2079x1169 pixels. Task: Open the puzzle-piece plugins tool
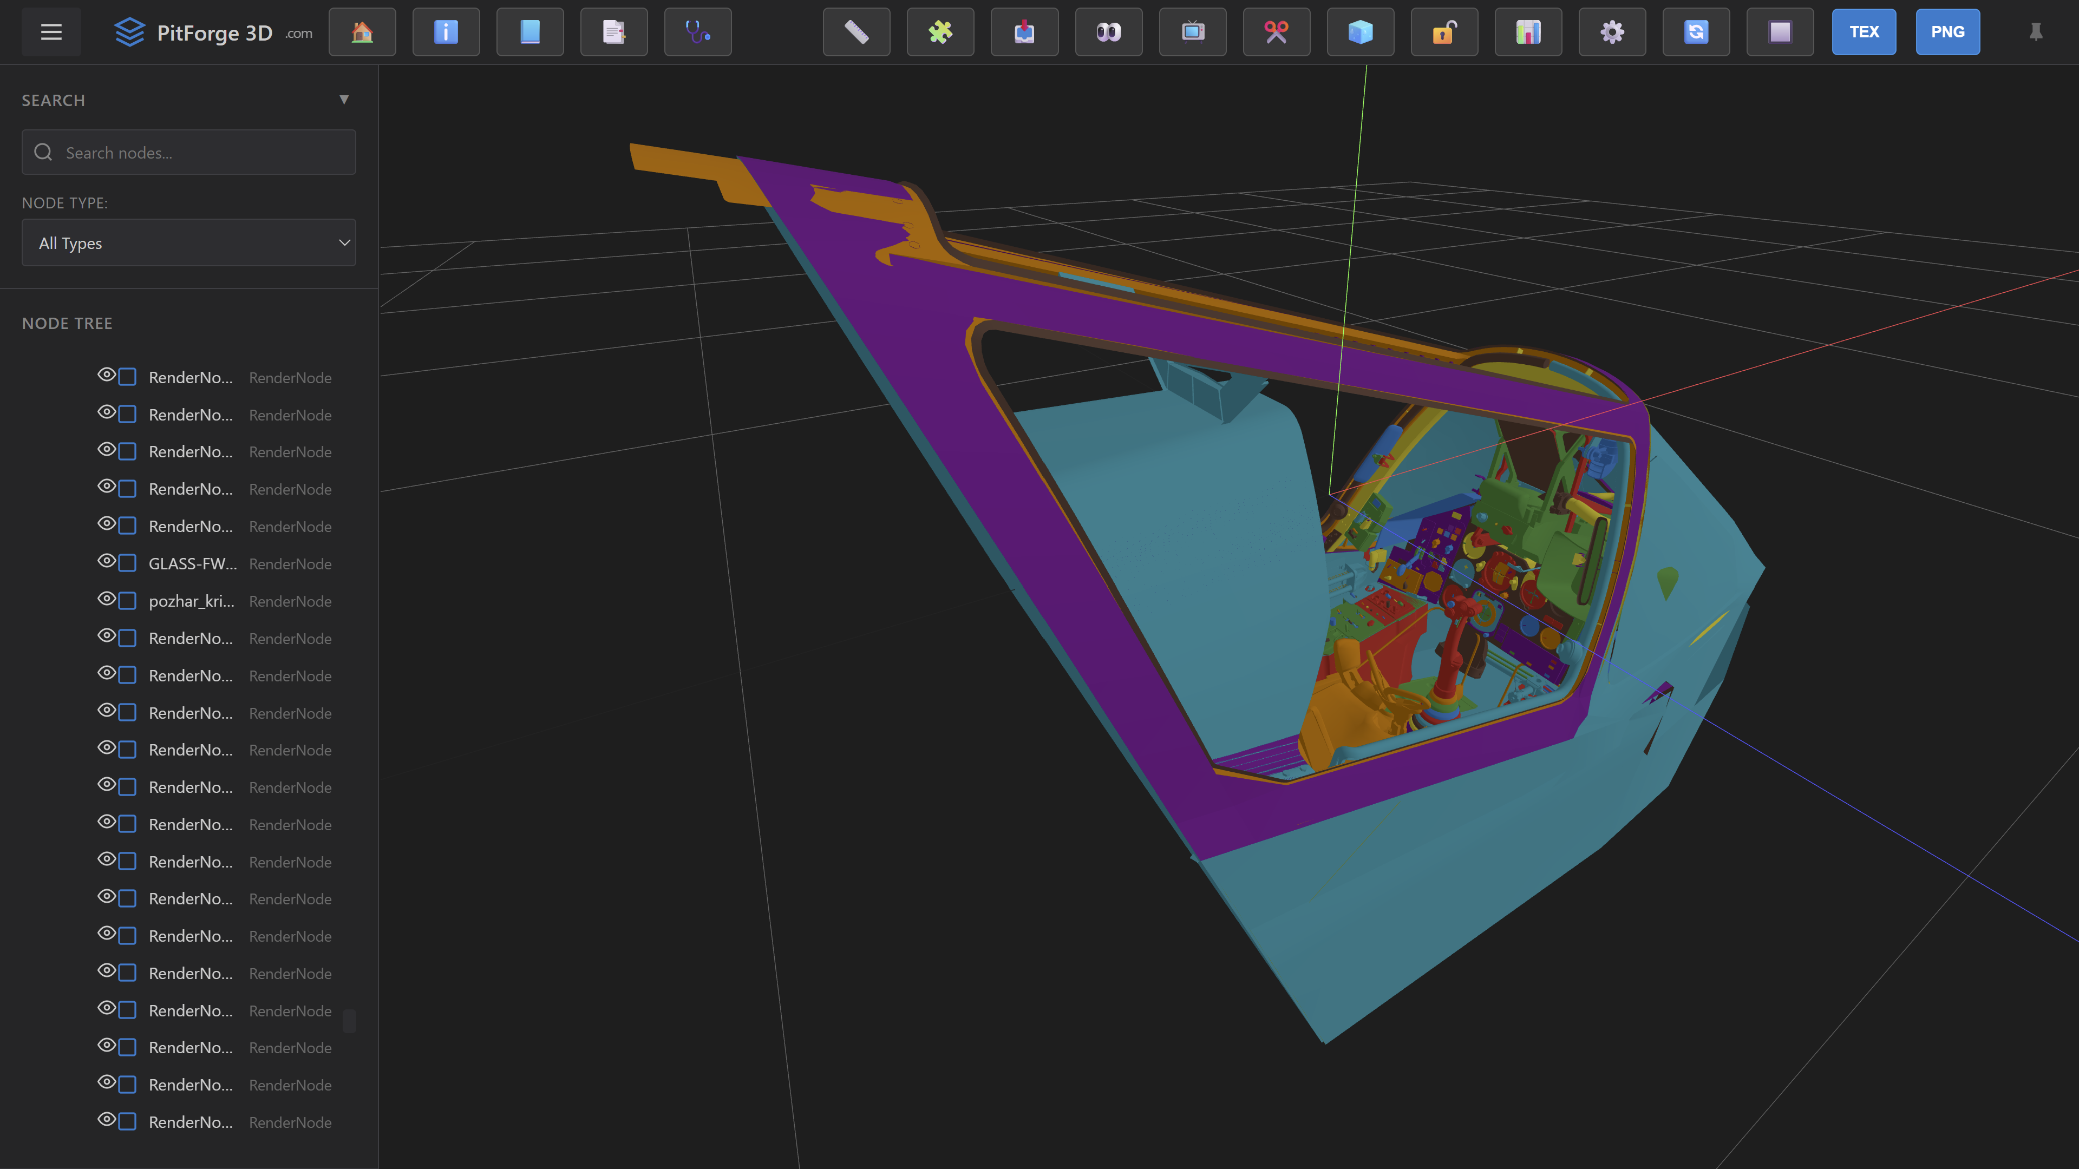[x=939, y=32]
